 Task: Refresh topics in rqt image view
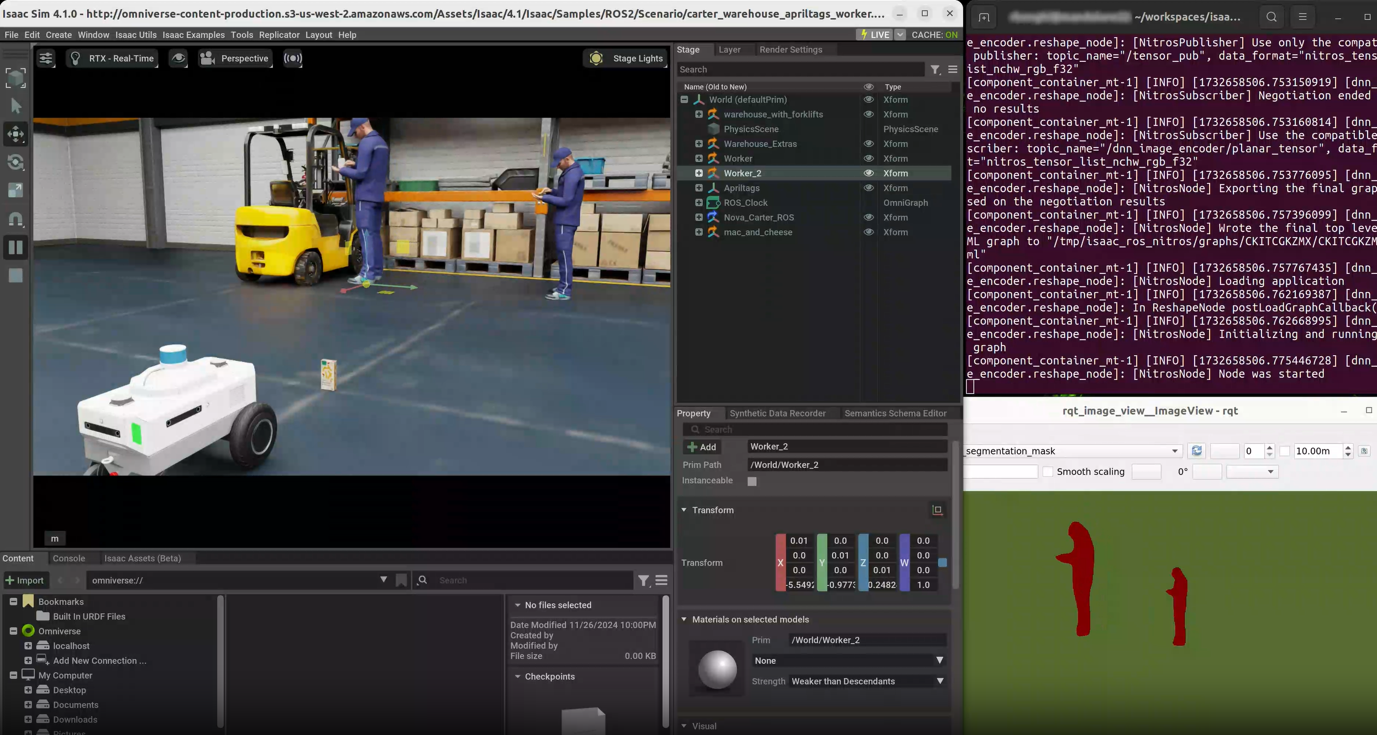click(1197, 451)
